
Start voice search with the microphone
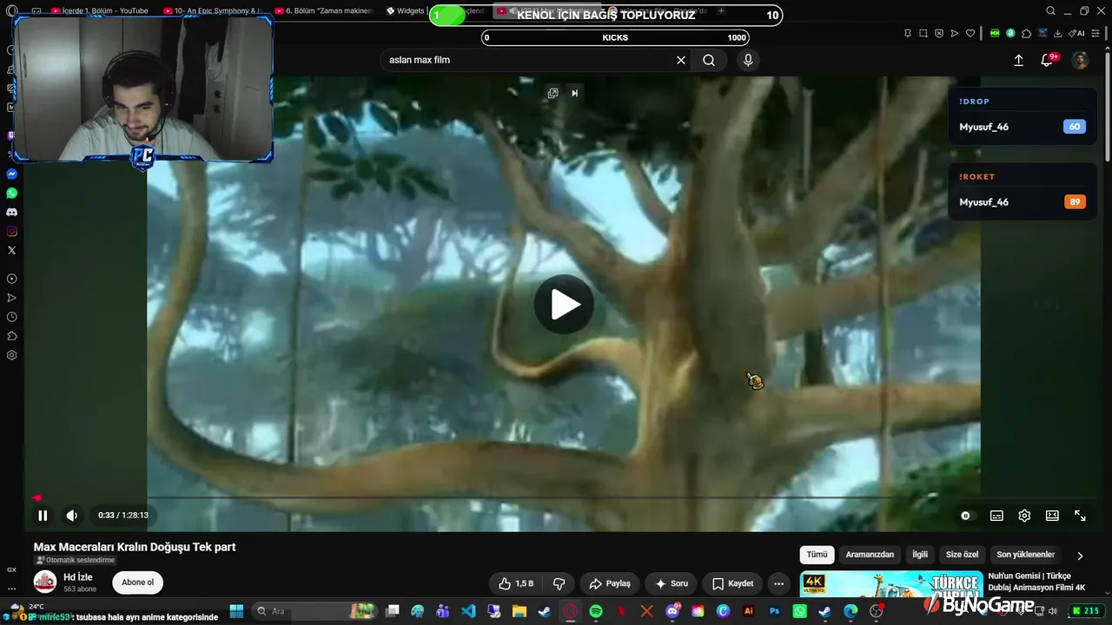click(x=748, y=60)
